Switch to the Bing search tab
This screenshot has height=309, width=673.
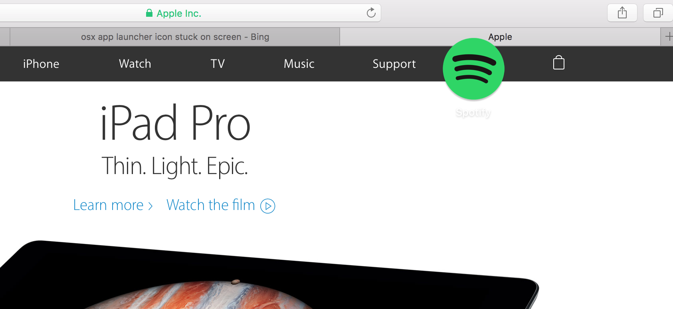pos(175,37)
